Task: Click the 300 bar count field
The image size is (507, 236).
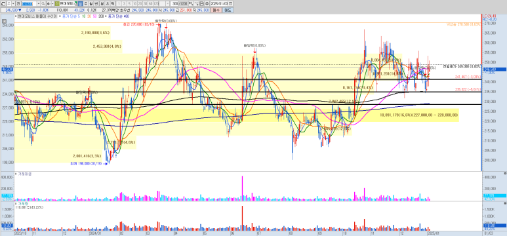Action: (175, 3)
